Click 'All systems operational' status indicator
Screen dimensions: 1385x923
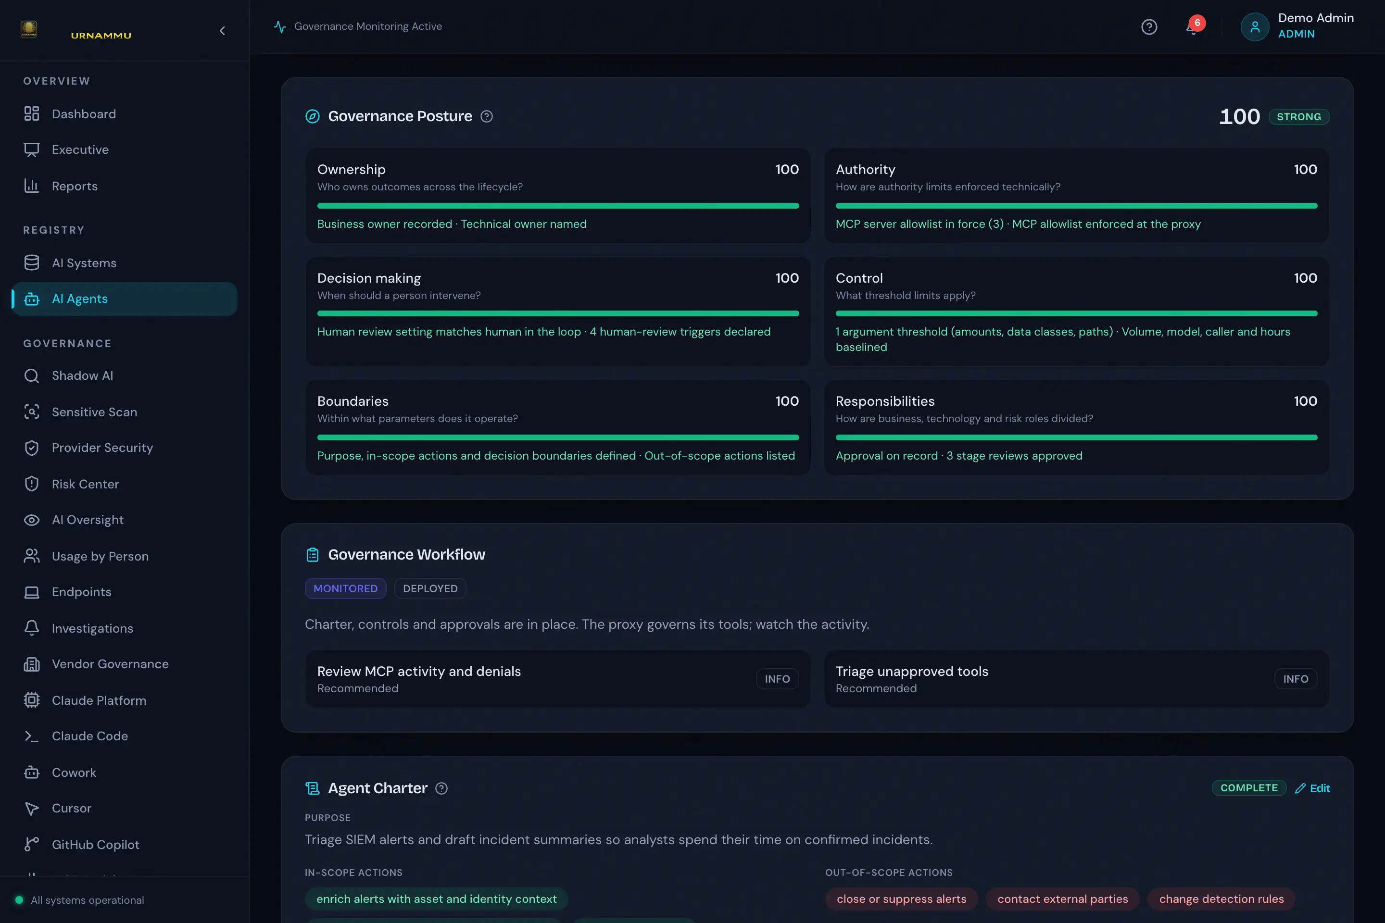pyautogui.click(x=80, y=900)
